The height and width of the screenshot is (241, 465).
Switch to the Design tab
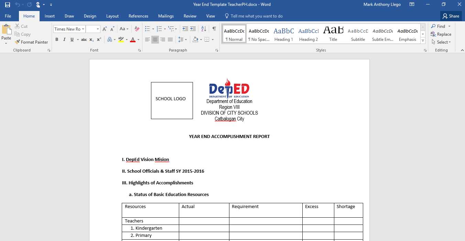90,16
